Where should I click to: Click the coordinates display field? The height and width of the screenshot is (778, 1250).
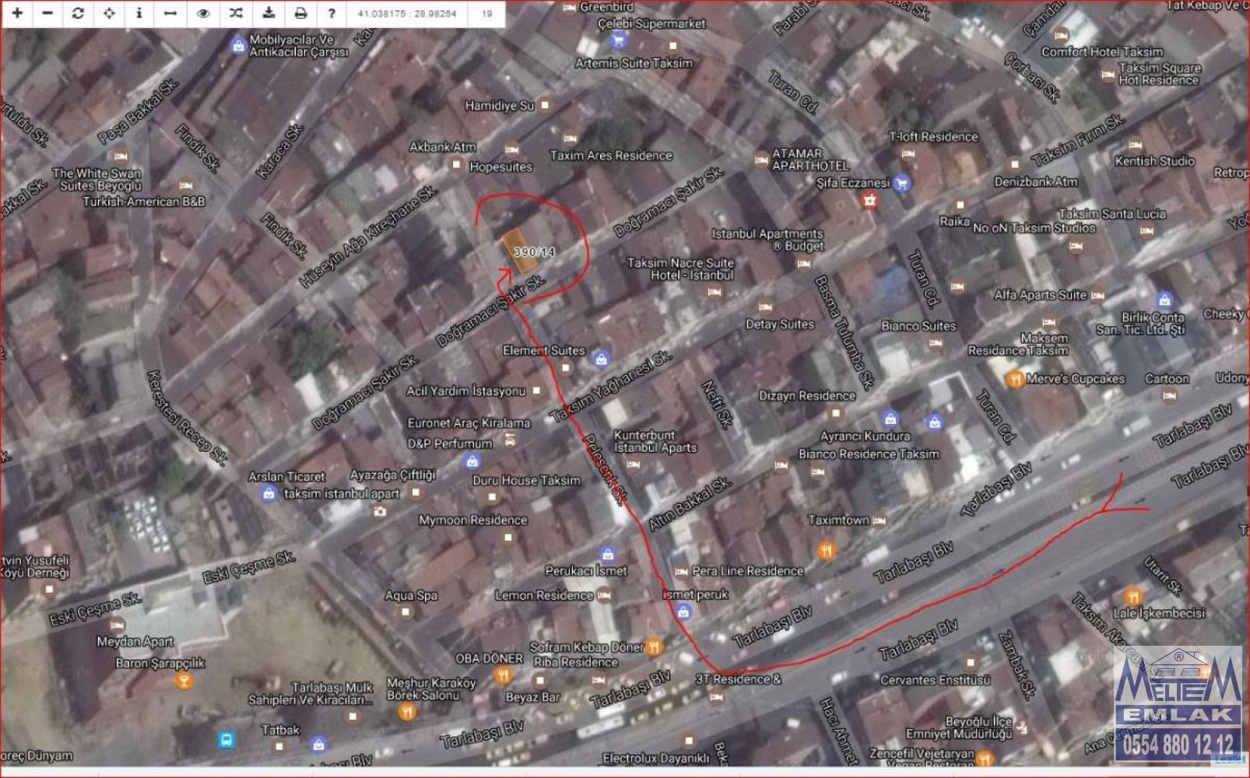click(406, 13)
